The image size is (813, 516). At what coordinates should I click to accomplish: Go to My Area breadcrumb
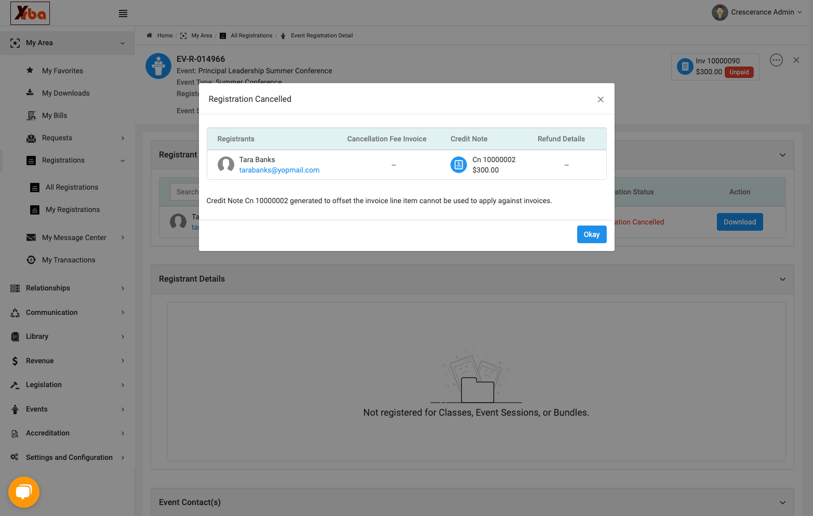point(202,35)
